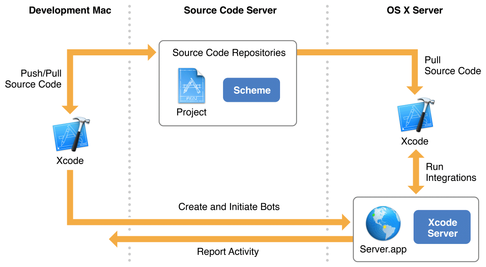This screenshot has height=267, width=486.
Task: Switch to the OS X Server section
Action: point(414,11)
